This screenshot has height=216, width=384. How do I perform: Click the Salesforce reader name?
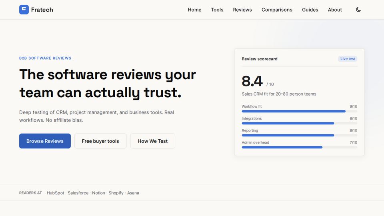(78, 193)
